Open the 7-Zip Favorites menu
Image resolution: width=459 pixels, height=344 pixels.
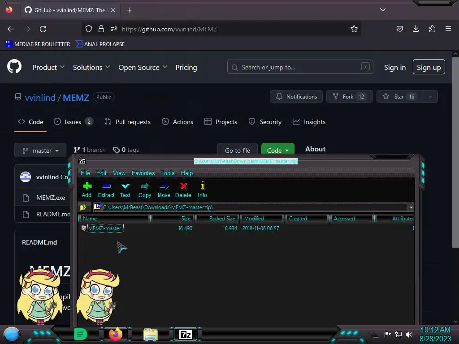pos(143,173)
